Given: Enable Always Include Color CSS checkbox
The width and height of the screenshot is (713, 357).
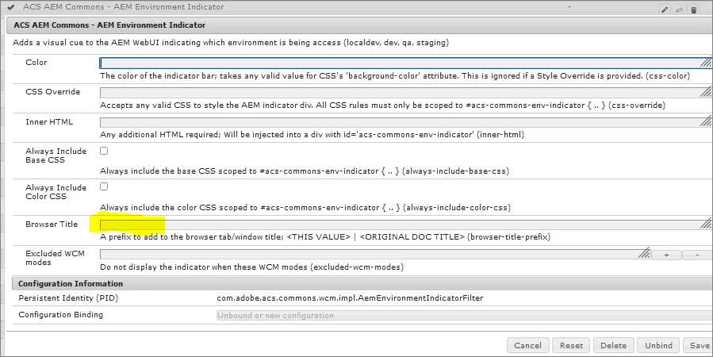Looking at the screenshot, I should click(104, 186).
